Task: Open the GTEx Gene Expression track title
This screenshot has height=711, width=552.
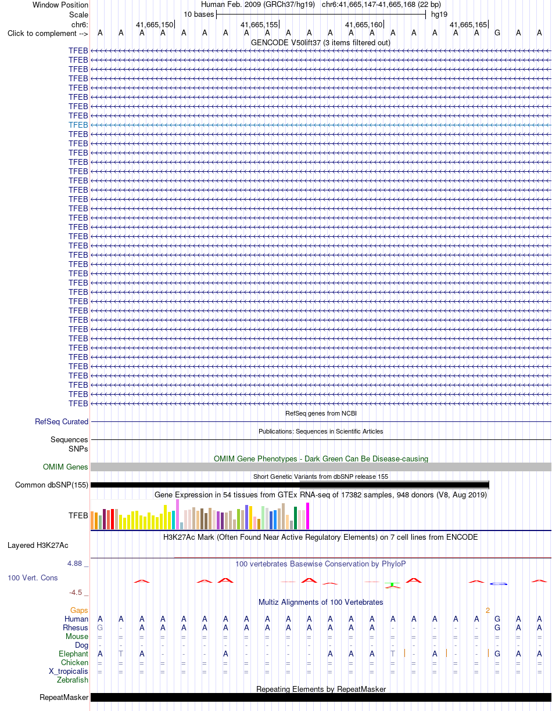Action: pos(321,495)
